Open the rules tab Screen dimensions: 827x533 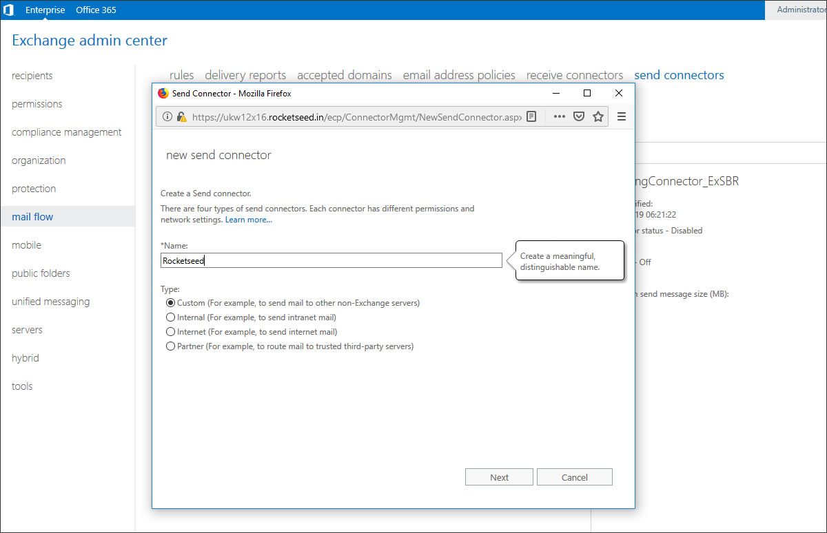click(x=182, y=75)
